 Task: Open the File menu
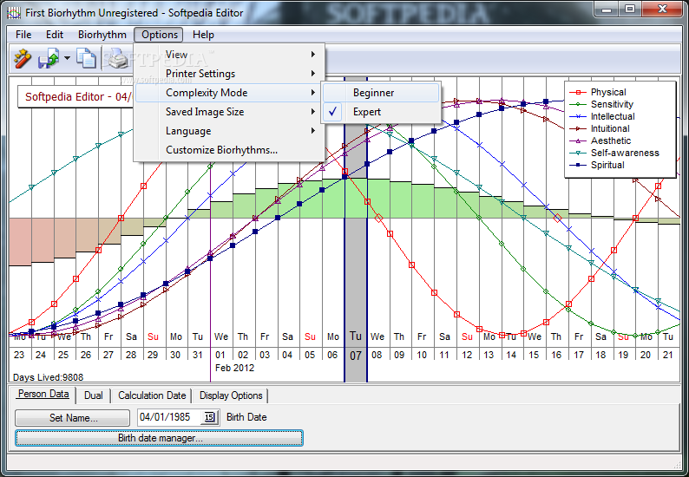[23, 35]
